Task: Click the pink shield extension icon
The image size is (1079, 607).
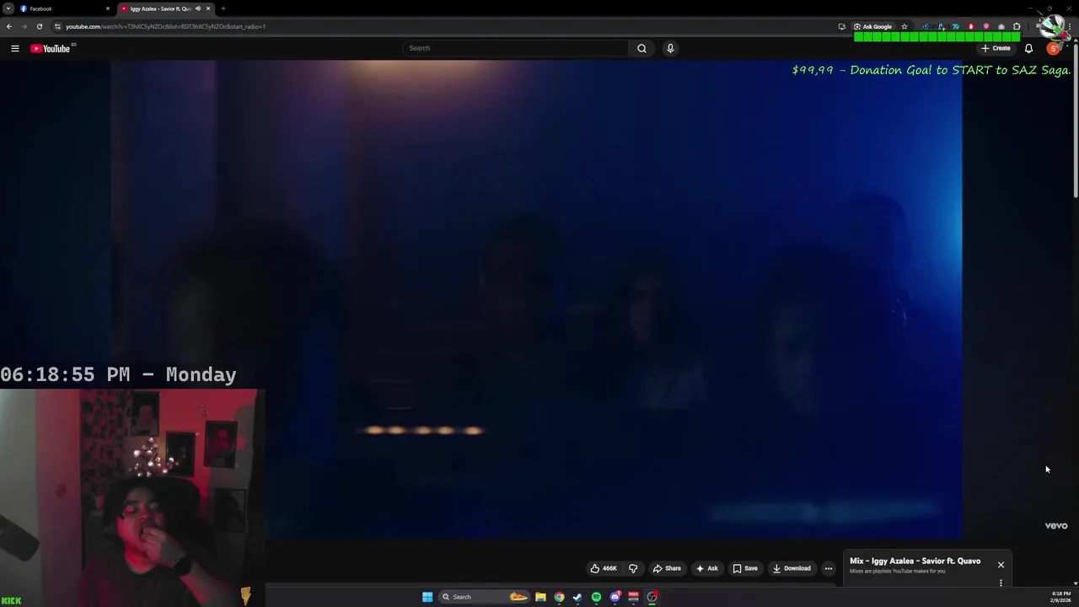Action: (x=986, y=26)
